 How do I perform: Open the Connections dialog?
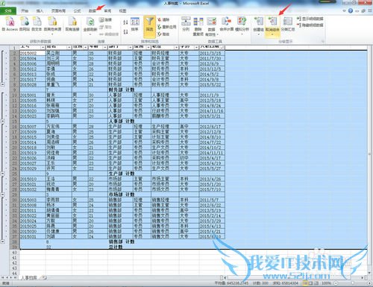pos(105,19)
